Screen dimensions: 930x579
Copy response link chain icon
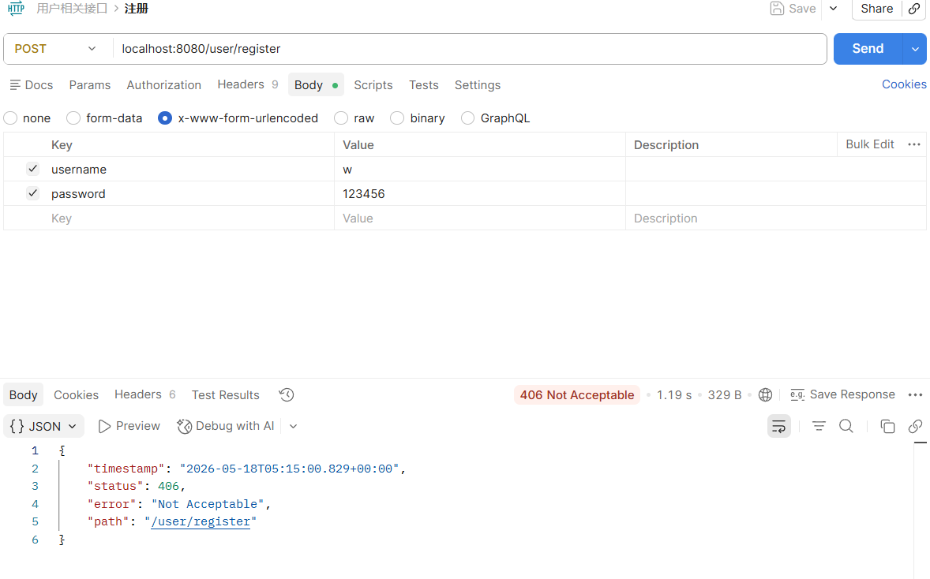(915, 426)
